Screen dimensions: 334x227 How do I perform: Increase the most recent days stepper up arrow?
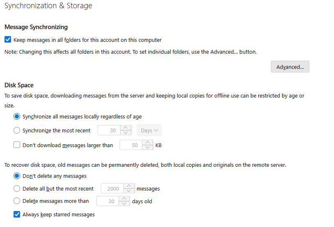127,128
